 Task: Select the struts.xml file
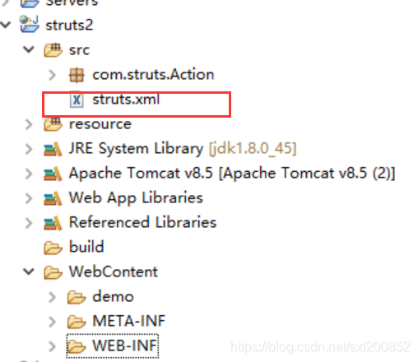pos(126,100)
